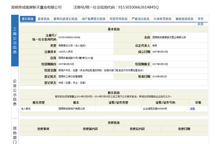
Task: Open the 享受扶持 tab
Action: 201,21
